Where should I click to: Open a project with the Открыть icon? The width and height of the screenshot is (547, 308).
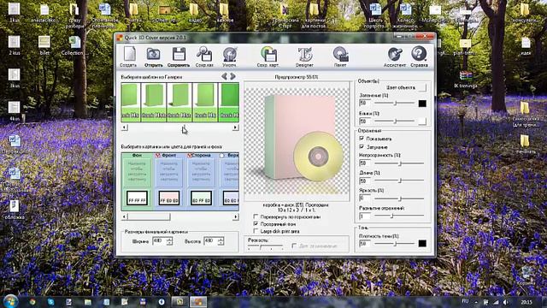tap(153, 56)
